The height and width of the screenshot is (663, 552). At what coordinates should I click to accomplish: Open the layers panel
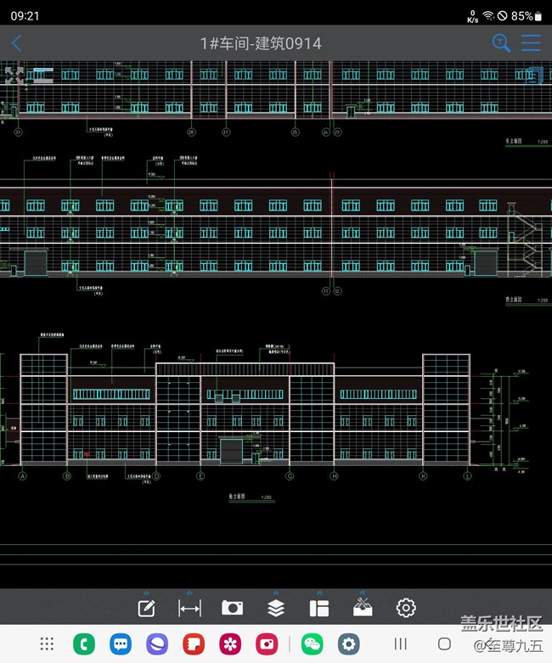pyautogui.click(x=276, y=608)
